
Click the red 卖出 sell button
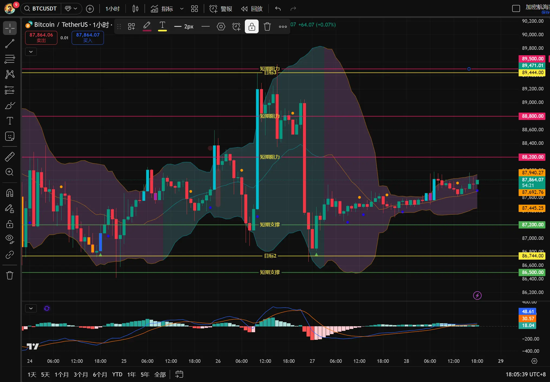[x=41, y=38]
